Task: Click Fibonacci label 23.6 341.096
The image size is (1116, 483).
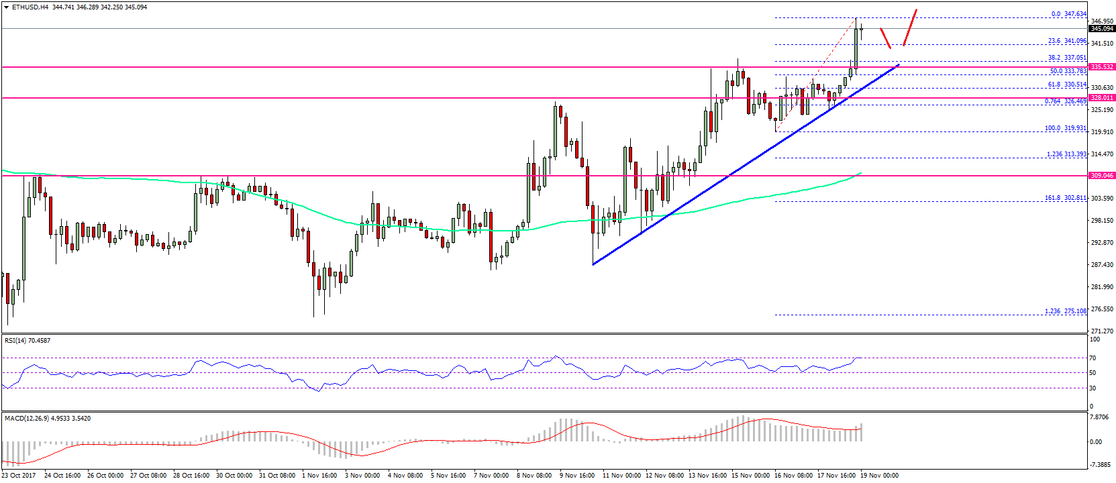Action: coord(1068,41)
